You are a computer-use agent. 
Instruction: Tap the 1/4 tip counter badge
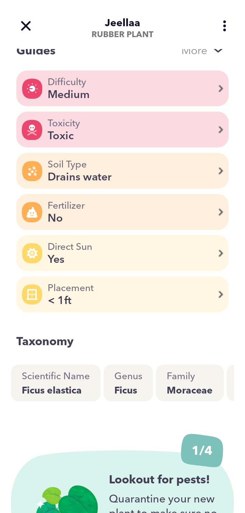point(202,450)
